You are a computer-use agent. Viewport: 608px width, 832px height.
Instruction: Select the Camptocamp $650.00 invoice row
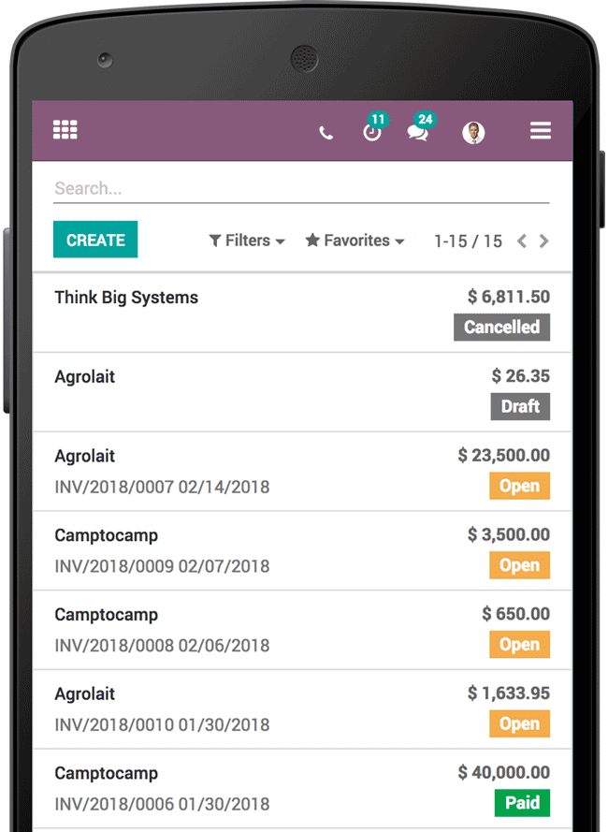[302, 630]
